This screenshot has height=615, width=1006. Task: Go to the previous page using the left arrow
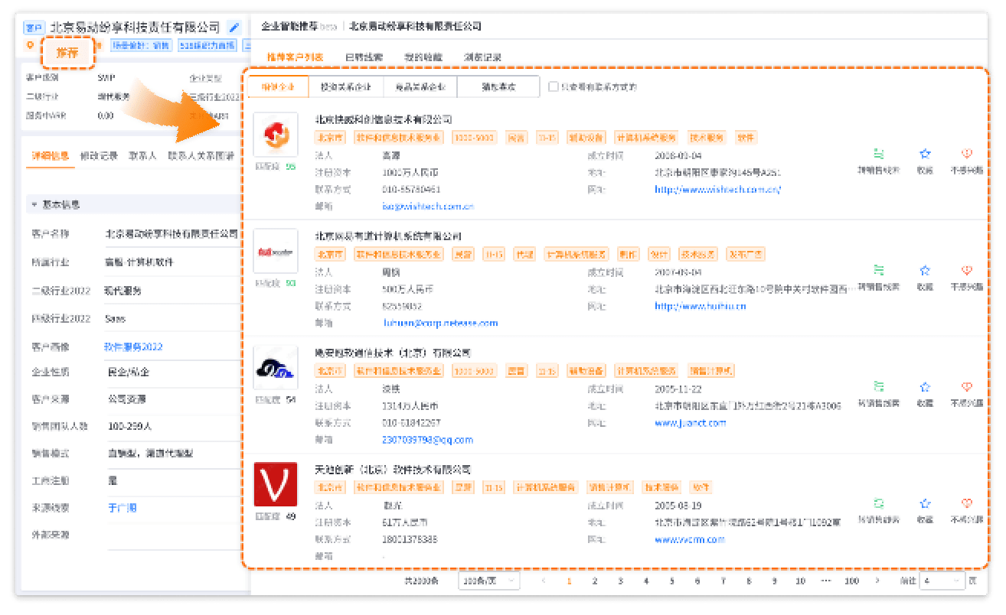tap(544, 581)
